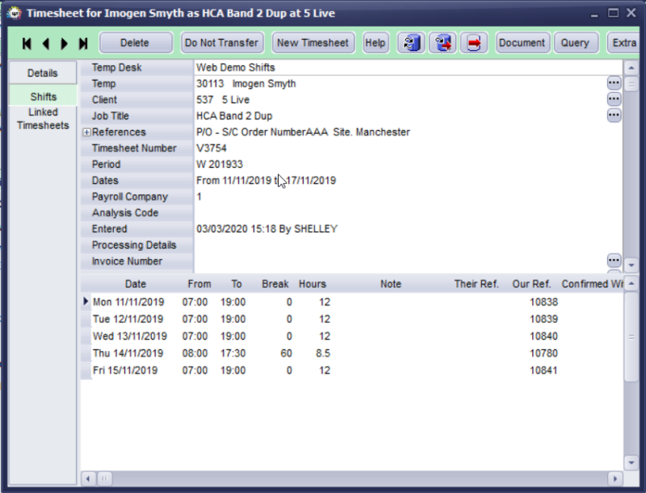
Task: Go to the next timesheet record
Action: pyautogui.click(x=65, y=44)
